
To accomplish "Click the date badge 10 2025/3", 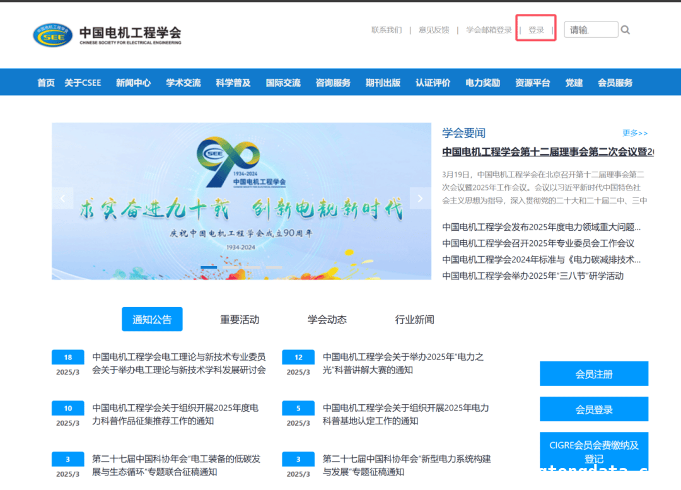I will click(x=67, y=414).
